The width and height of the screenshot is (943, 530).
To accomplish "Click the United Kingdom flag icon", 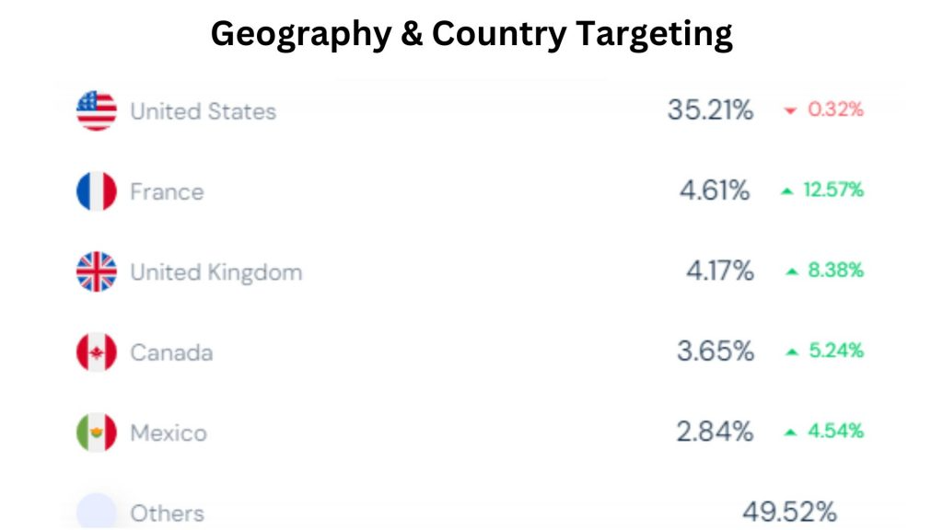I will point(97,272).
